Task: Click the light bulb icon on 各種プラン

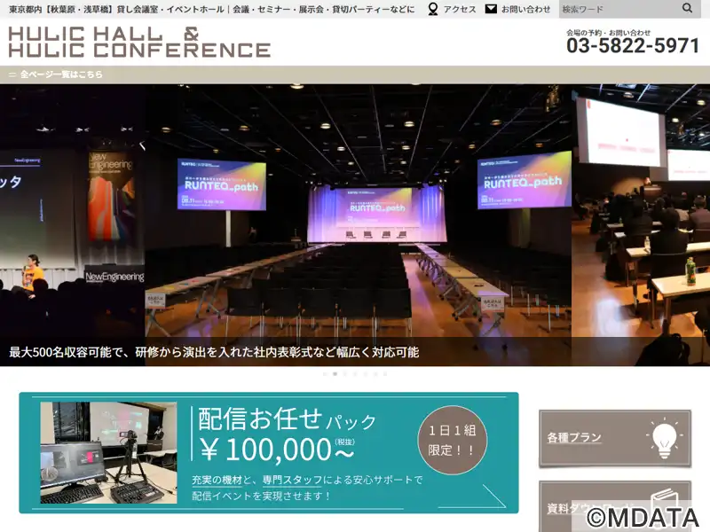Action: click(x=665, y=439)
